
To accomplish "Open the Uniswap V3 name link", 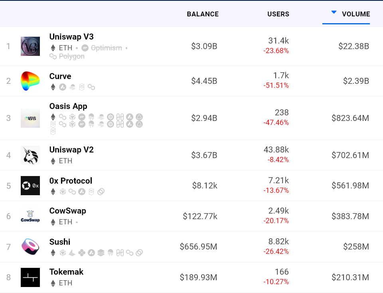I will click(x=71, y=37).
